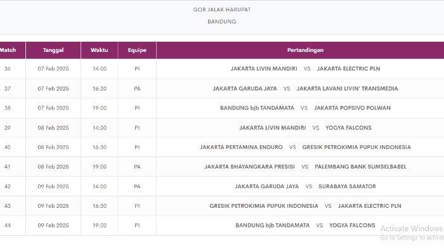444x249 pixels.
Task: Click the 19:00 time in match 41 row
Action: click(x=100, y=167)
